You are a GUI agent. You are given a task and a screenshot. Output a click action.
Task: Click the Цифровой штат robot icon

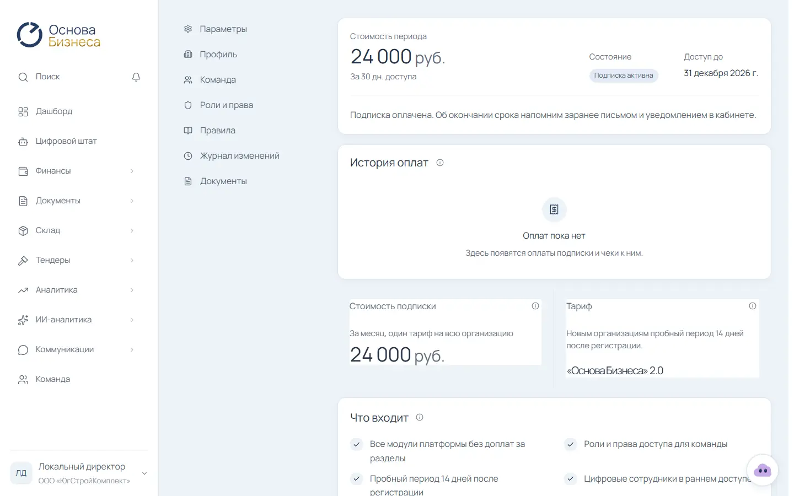23,142
